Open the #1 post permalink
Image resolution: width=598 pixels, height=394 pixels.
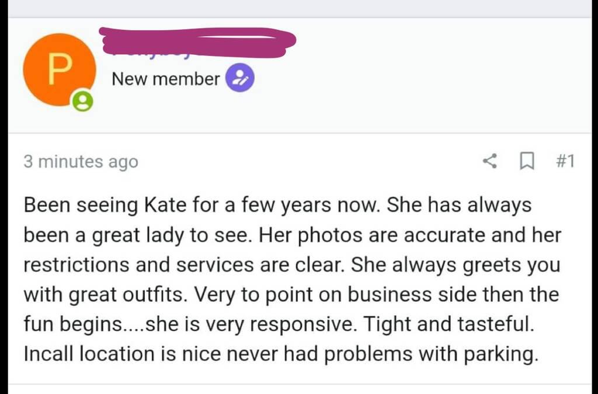click(564, 162)
